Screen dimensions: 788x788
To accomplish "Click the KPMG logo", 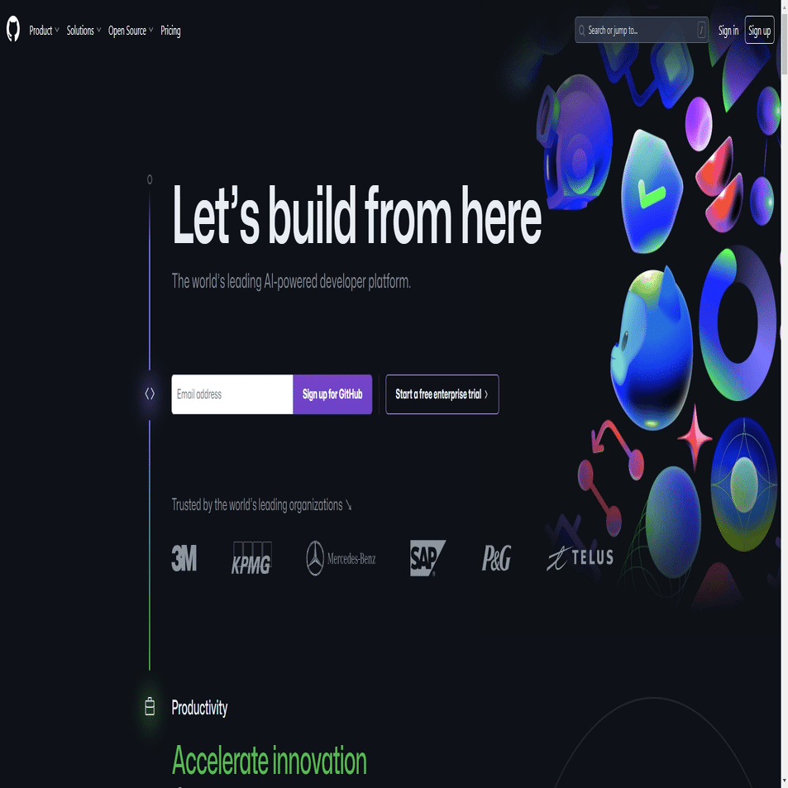I will [x=251, y=558].
